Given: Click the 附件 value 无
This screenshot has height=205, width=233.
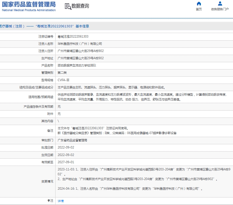Looking at the screenshot, I should [59, 114].
